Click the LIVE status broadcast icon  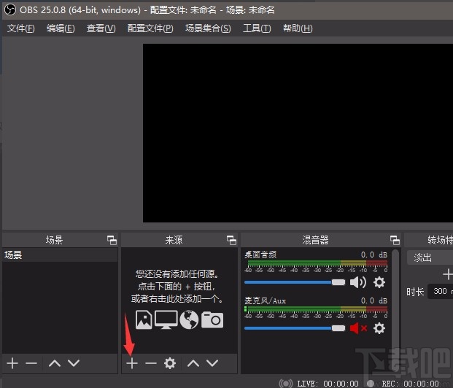pos(286,384)
